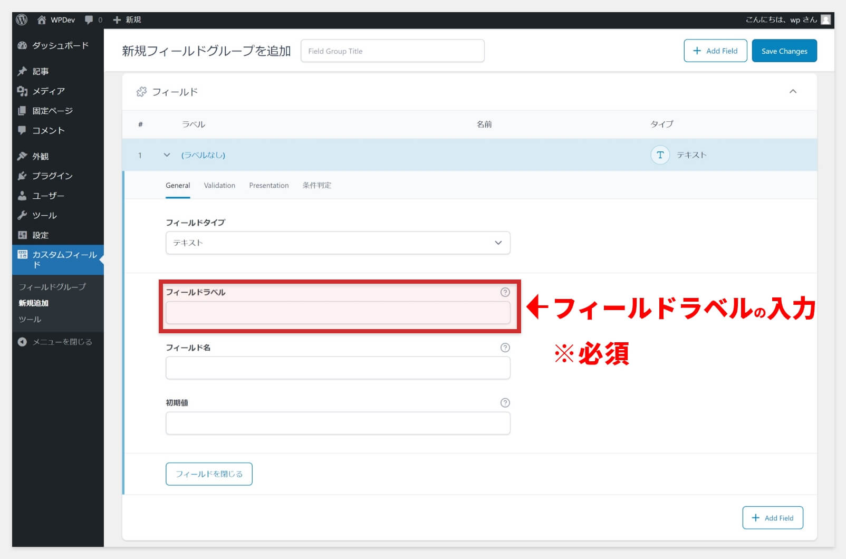Collapse the フィールド panel with chevron
846x559 pixels.
793,92
